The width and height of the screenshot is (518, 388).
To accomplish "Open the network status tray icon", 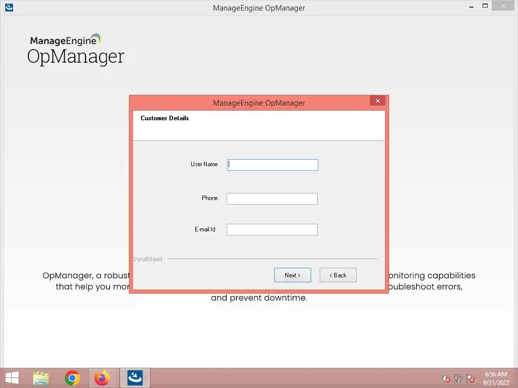I will 458,378.
